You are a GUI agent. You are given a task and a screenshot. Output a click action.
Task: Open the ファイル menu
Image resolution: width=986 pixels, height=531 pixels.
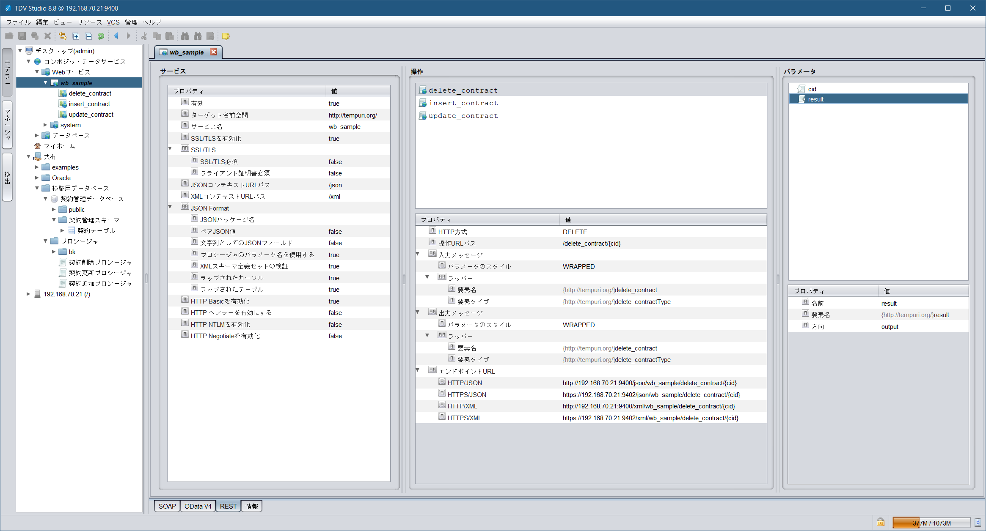[18, 22]
